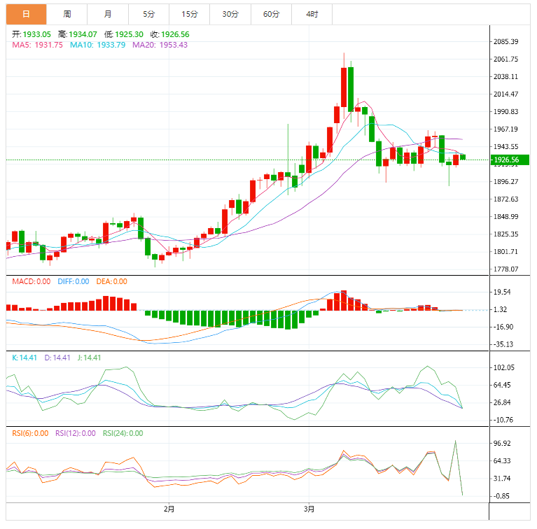537x529 pixels.
Task: Click the 2014.47 price axis label
Action: 505,94
